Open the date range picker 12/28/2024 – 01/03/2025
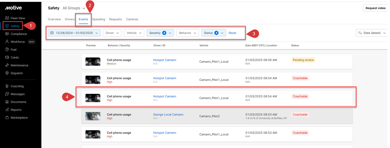Screen dimensions: 390x148 click(x=74, y=33)
